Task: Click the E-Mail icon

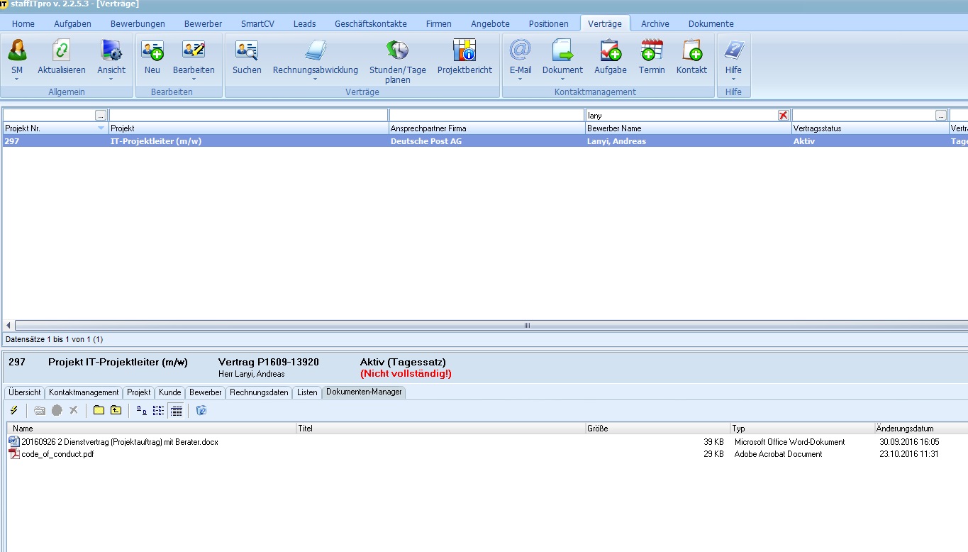Action: click(520, 50)
